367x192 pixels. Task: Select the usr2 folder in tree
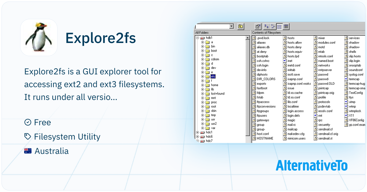(214, 124)
